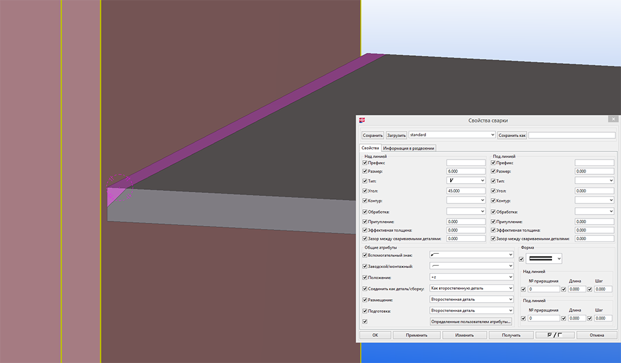
Task: Toggle the Положение checkbox
Action: [365, 277]
